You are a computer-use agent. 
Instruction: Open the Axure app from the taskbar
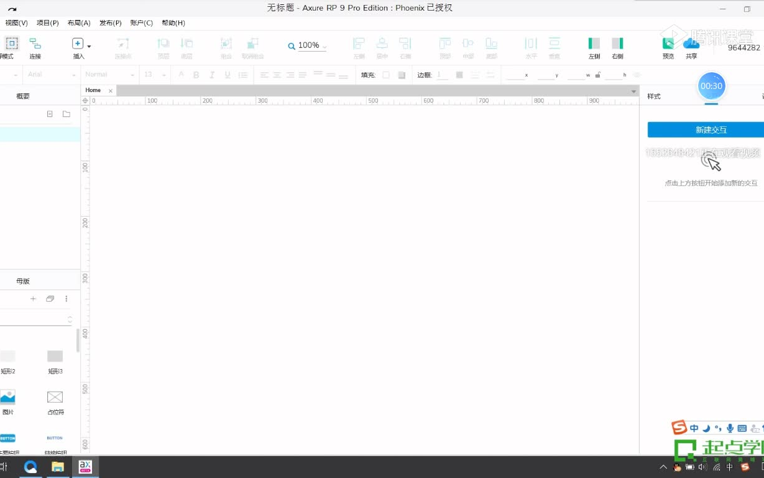(x=85, y=467)
